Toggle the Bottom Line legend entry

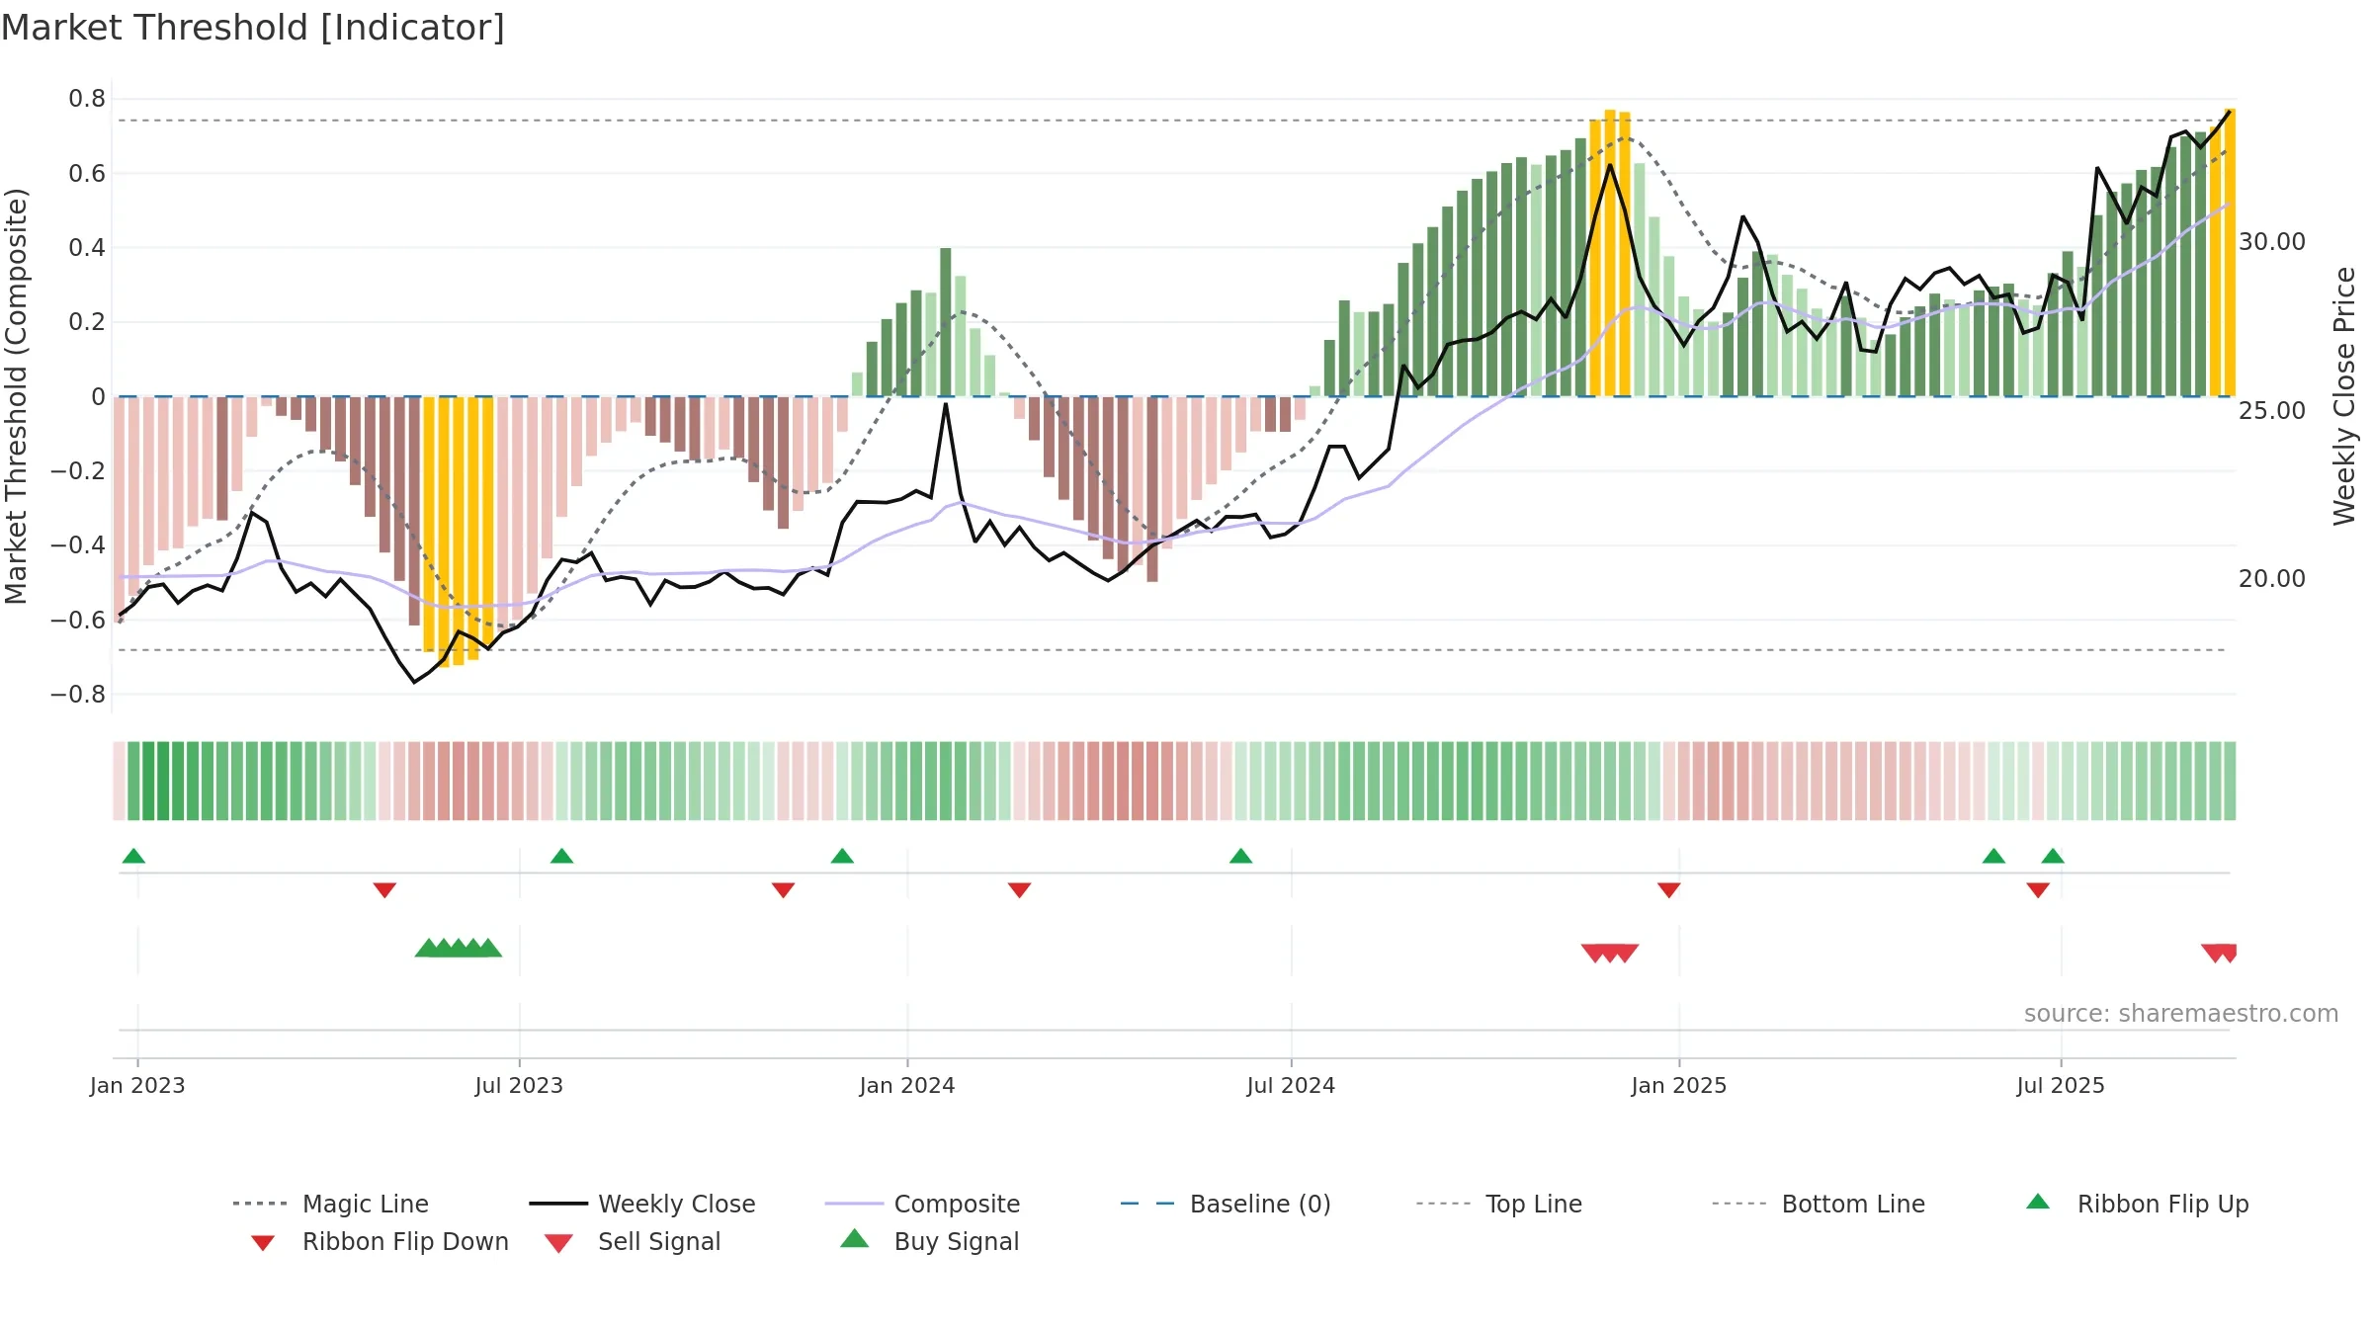pyautogui.click(x=1819, y=1204)
